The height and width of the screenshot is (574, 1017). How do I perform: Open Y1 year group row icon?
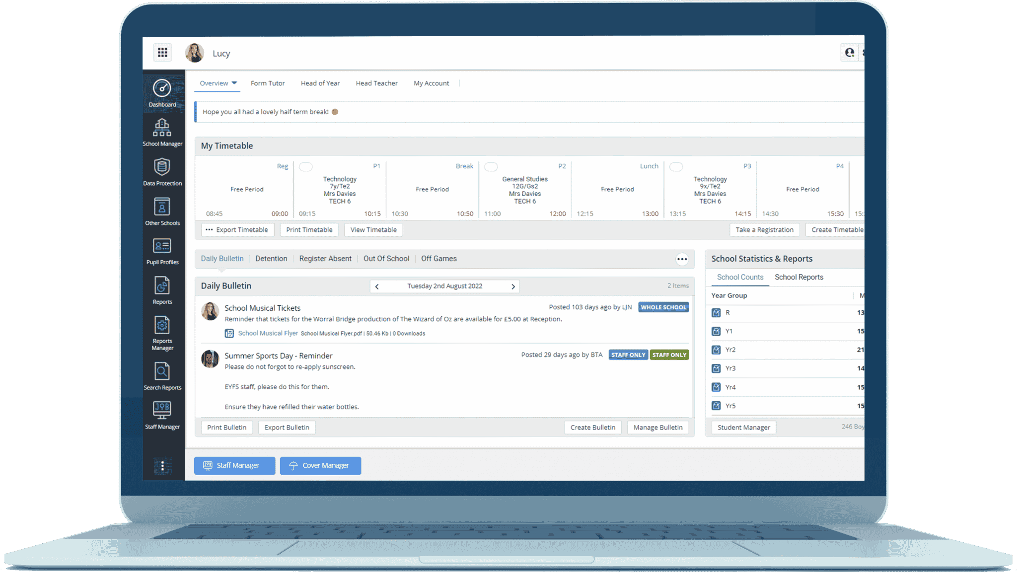716,331
